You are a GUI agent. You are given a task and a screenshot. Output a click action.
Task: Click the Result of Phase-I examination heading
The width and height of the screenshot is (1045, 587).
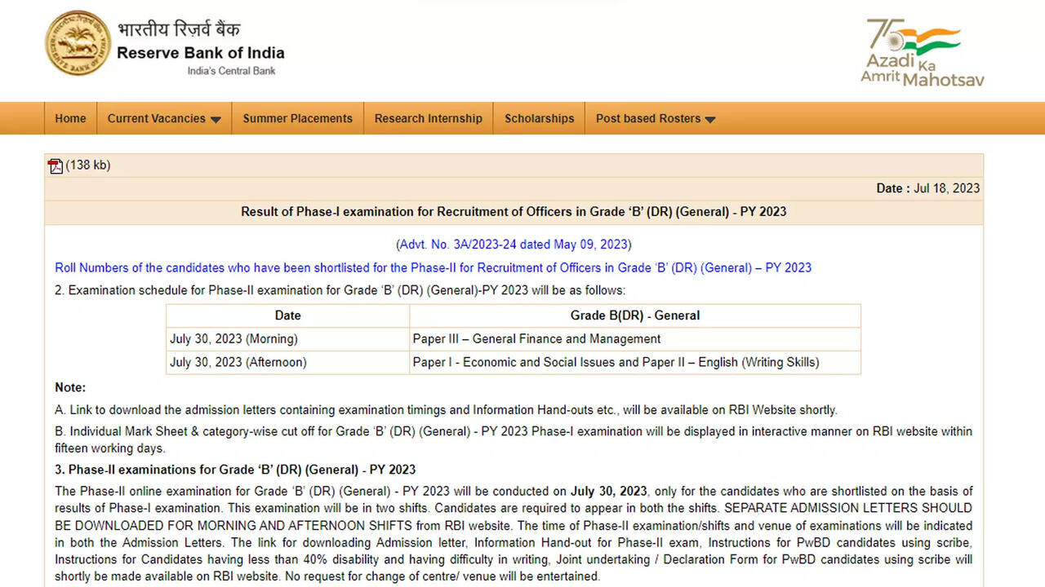coord(514,212)
